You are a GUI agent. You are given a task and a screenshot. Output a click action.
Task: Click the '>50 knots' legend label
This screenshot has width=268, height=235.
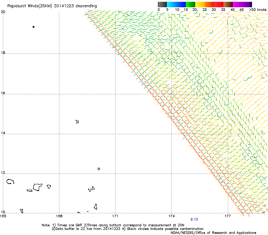click(257, 10)
